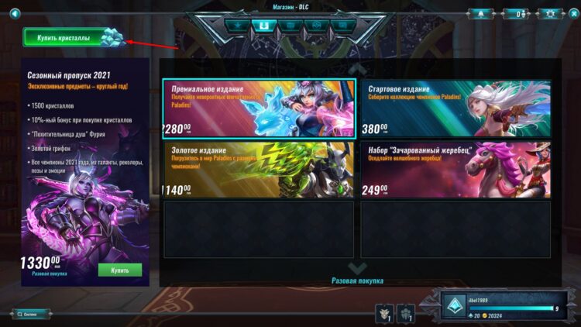
Task: Go back with the round arrow icon
Action: click(x=15, y=14)
